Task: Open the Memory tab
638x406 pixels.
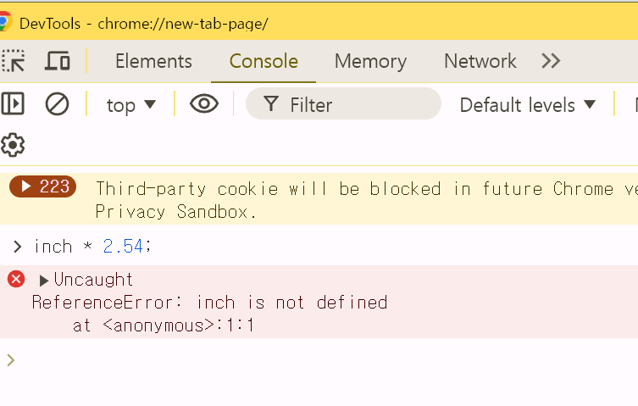Action: tap(370, 61)
